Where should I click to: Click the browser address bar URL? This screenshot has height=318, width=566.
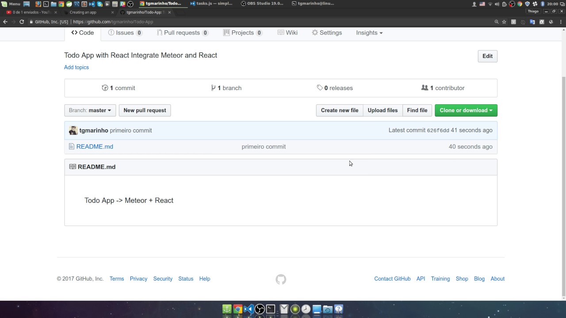[x=113, y=22]
